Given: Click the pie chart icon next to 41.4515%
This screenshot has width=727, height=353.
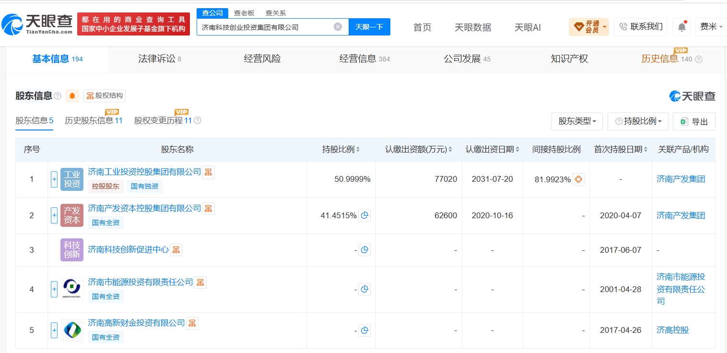Looking at the screenshot, I should pos(364,215).
